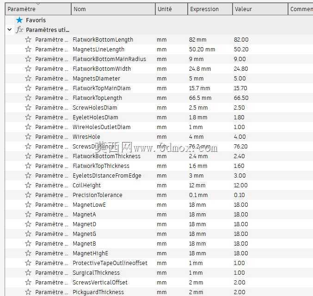This screenshot has width=313, height=296.
Task: Mark FlatworkTopLength as favorite
Action: coord(28,98)
